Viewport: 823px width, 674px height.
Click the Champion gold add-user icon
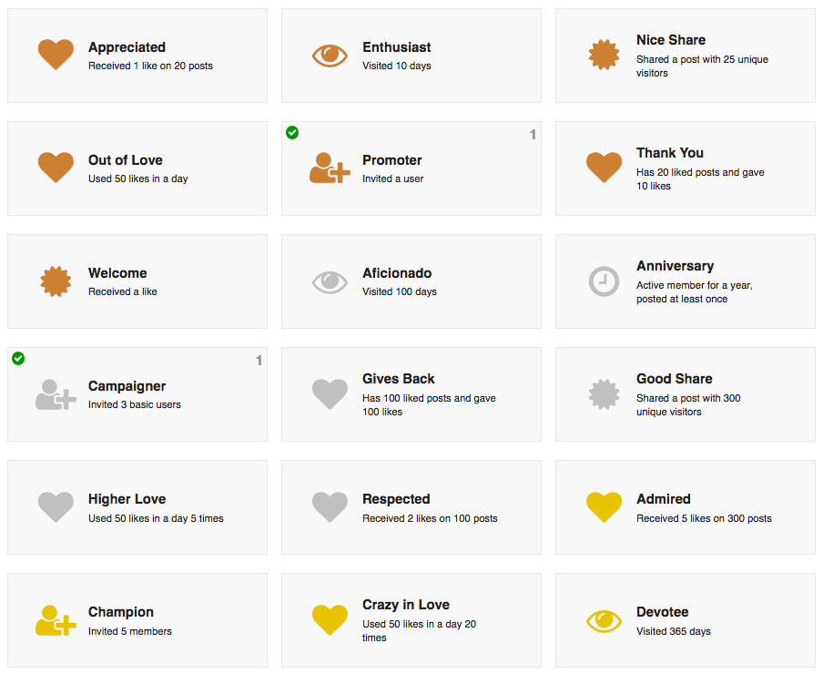click(55, 620)
